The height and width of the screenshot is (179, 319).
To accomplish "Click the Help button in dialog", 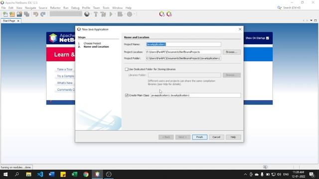I will coord(233,137).
